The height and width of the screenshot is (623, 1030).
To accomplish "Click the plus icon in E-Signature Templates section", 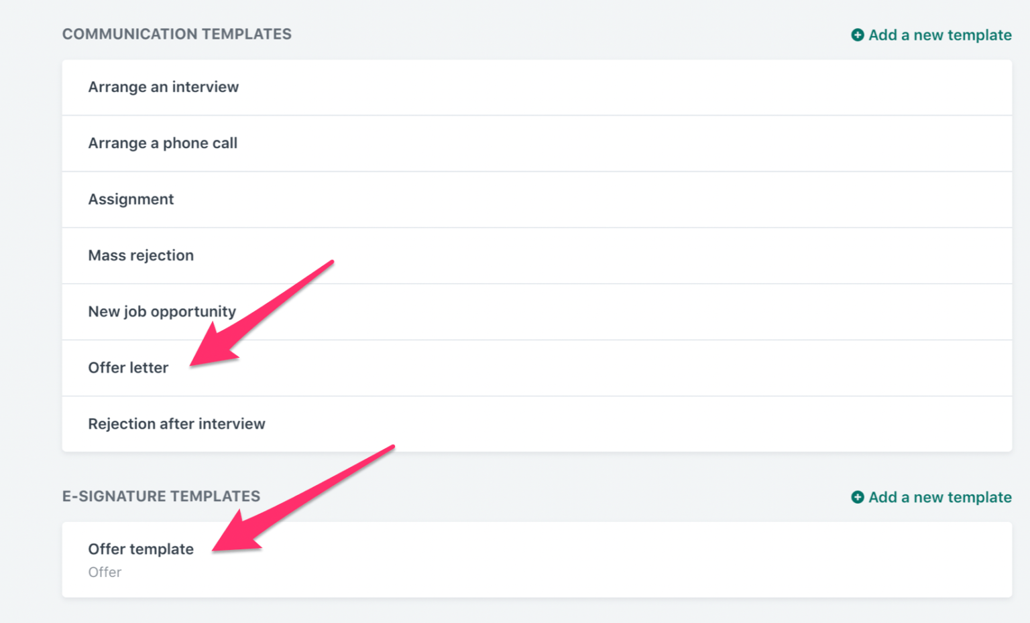I will [x=857, y=497].
